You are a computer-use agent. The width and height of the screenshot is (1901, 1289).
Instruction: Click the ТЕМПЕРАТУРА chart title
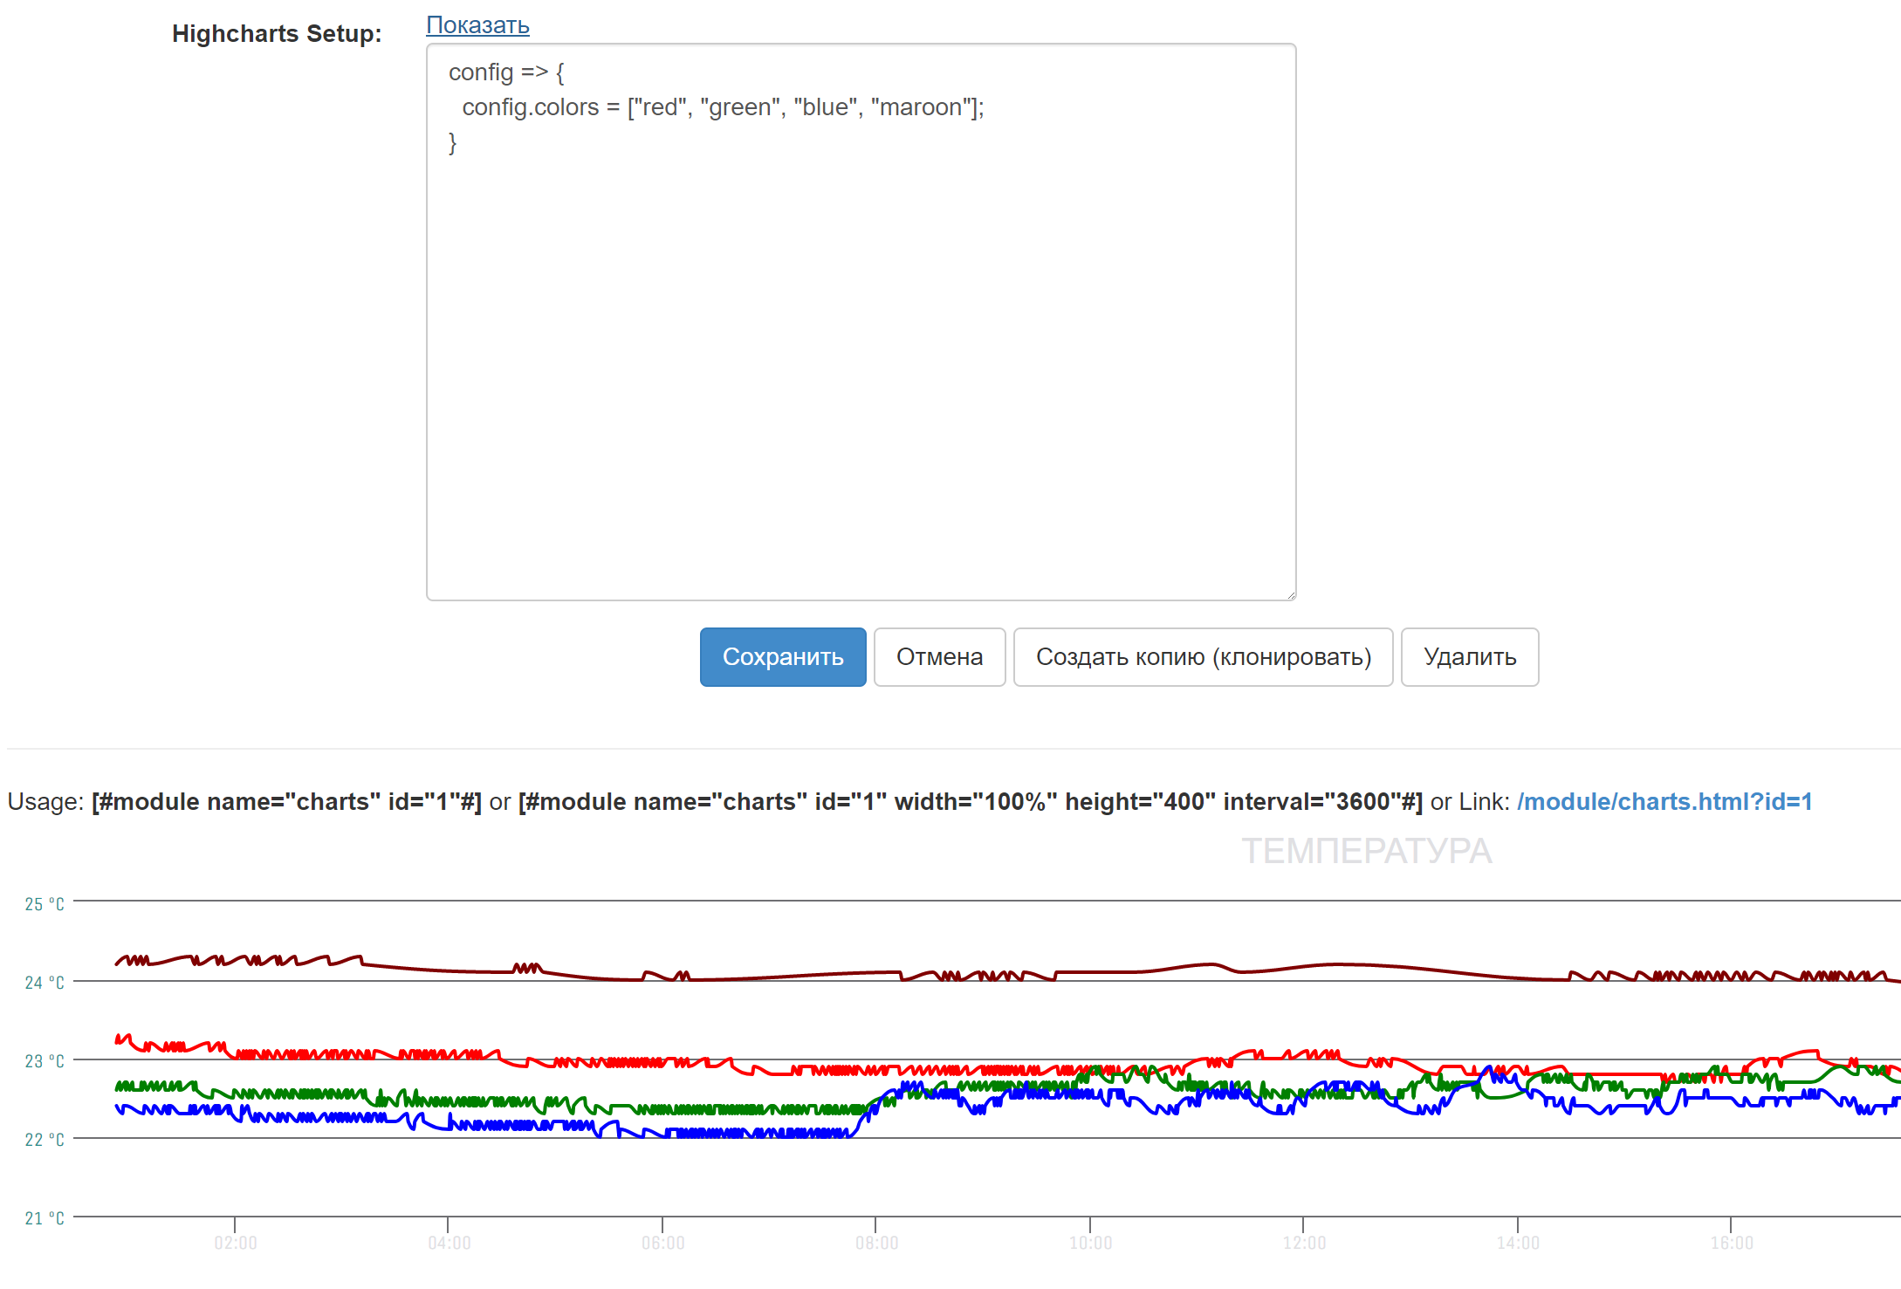point(1366,851)
